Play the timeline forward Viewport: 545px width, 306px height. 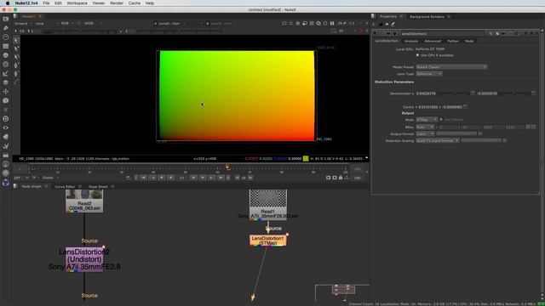(x=193, y=178)
